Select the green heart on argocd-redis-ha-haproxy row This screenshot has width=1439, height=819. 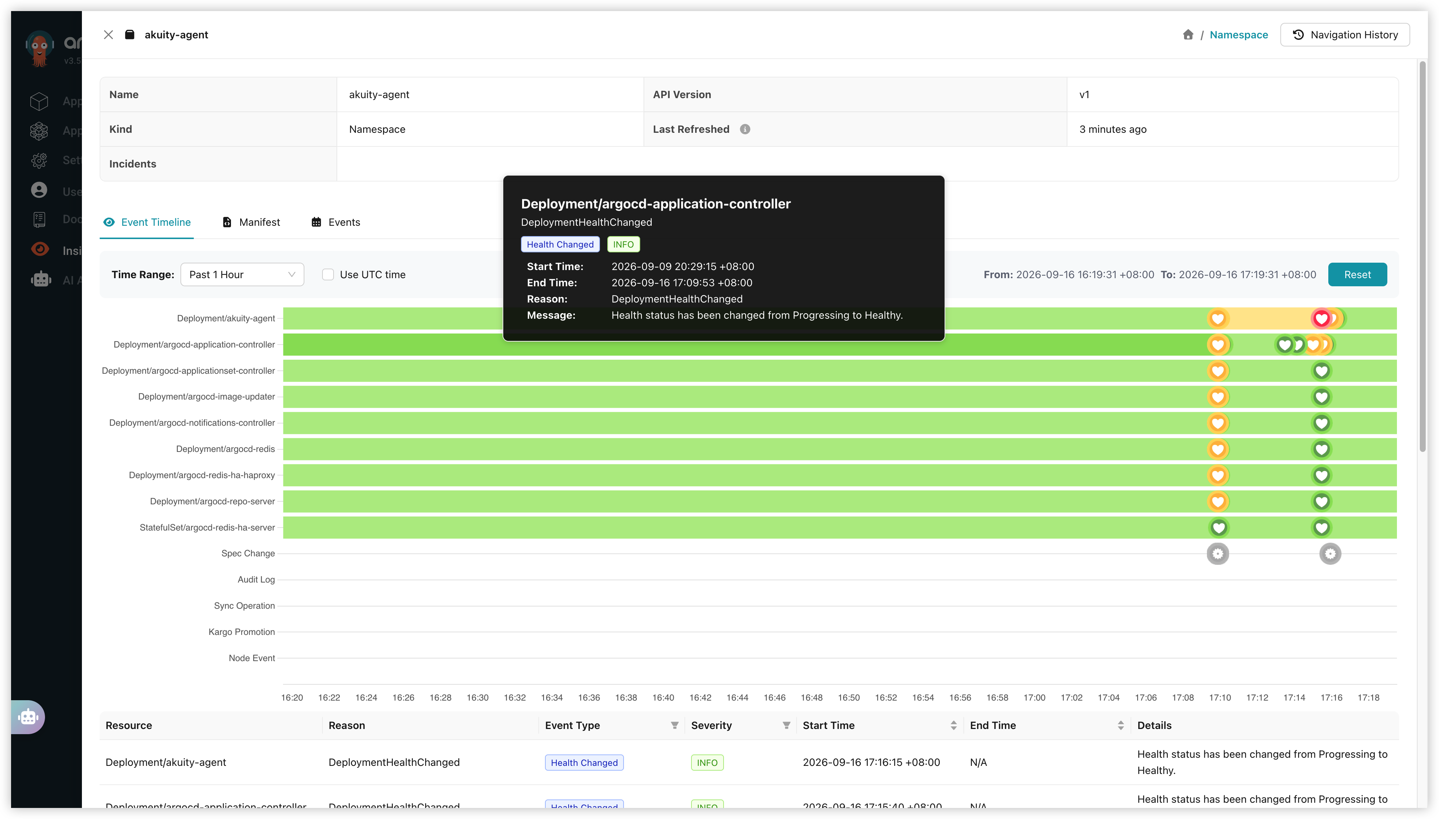pyautogui.click(x=1321, y=475)
